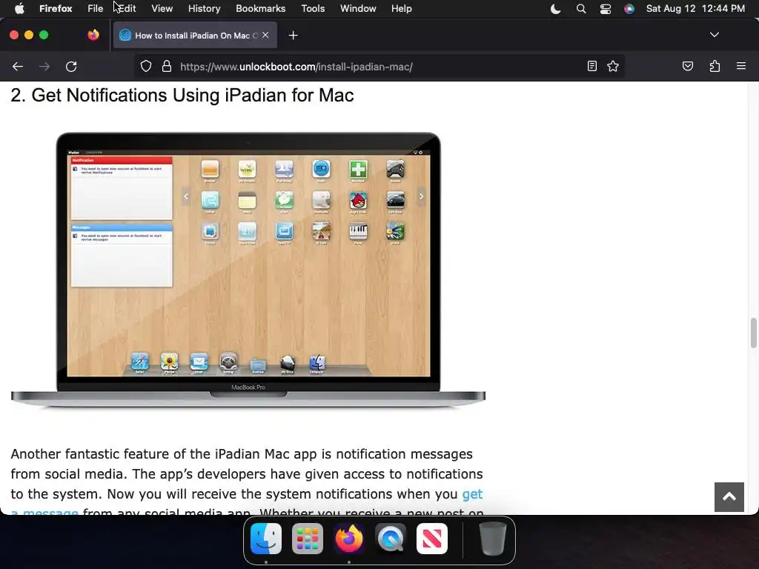Screen dimensions: 759x569
Task: Open the Bookmarks menu
Action: tap(260, 9)
